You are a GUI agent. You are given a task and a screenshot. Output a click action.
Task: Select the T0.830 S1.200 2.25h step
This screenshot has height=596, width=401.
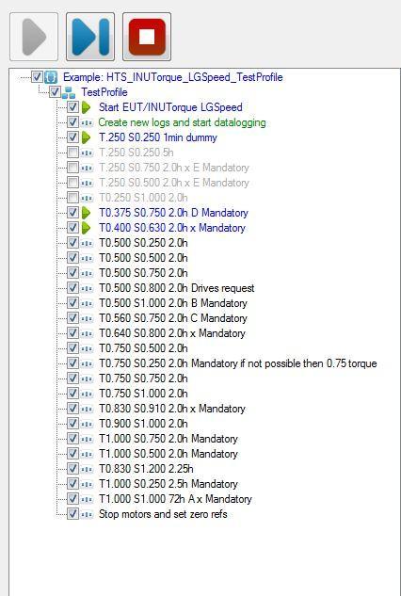146,469
